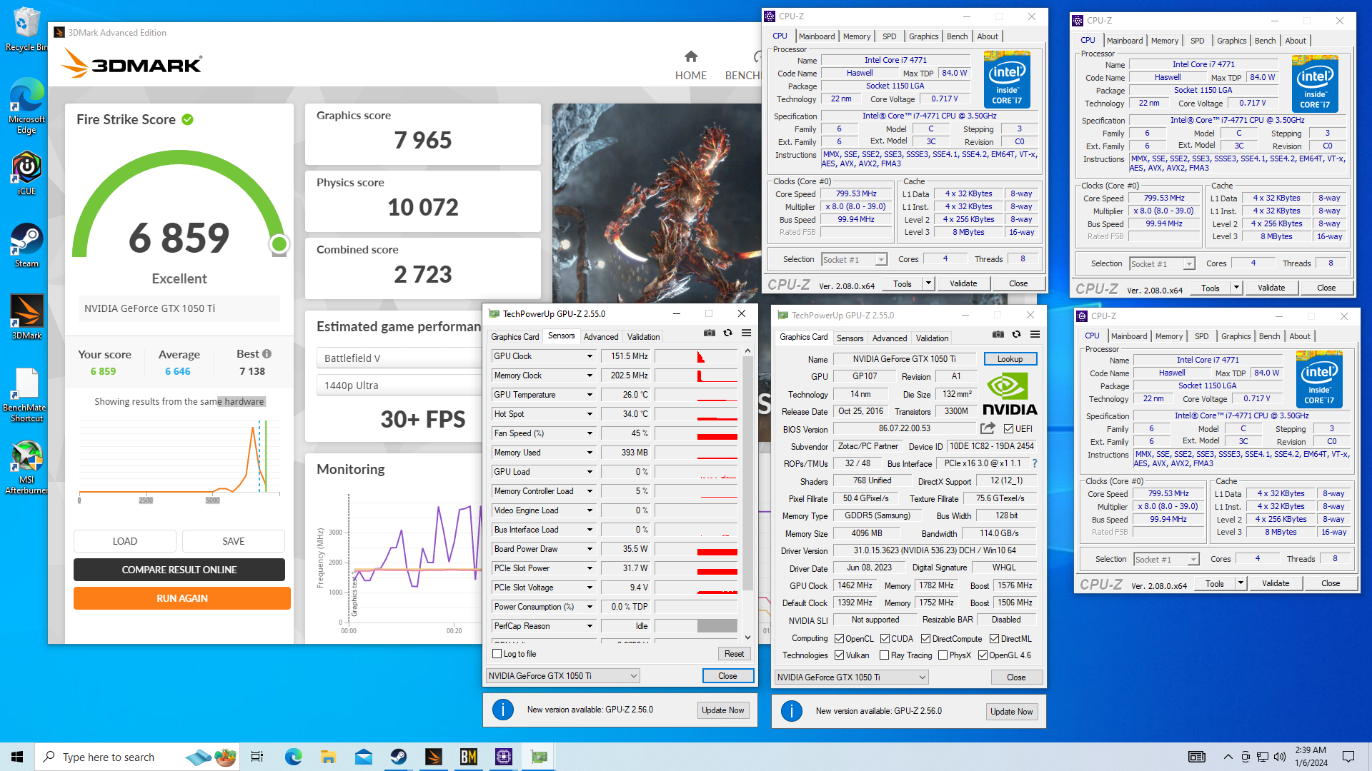Click the LOAD button in 3DMark
This screenshot has height=771, width=1372.
(125, 541)
